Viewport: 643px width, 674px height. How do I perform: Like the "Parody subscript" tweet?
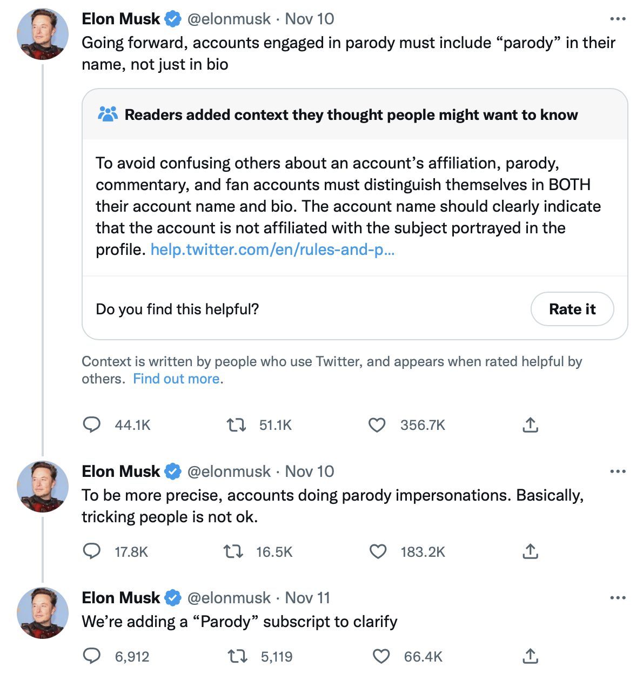click(x=381, y=656)
